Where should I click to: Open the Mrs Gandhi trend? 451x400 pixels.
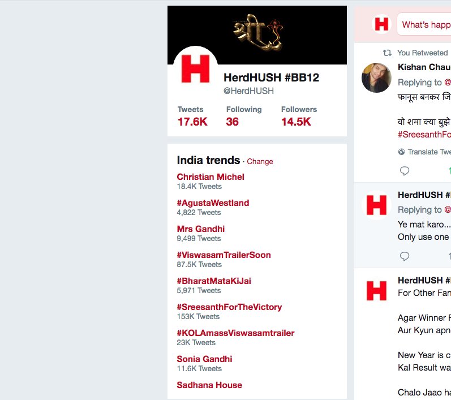tap(201, 229)
